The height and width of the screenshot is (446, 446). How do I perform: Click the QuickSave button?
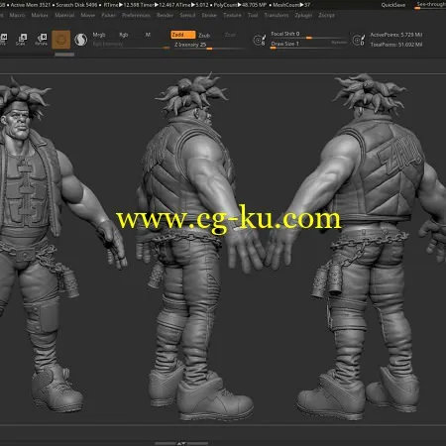pos(393,5)
